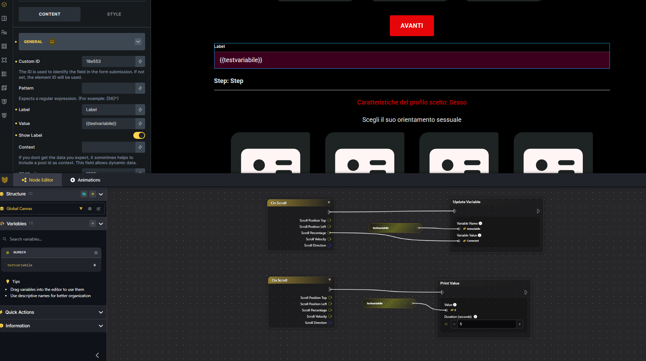The height and width of the screenshot is (361, 646).
Task: Click the layout grid icon in the sidebar
Action: pos(4,18)
